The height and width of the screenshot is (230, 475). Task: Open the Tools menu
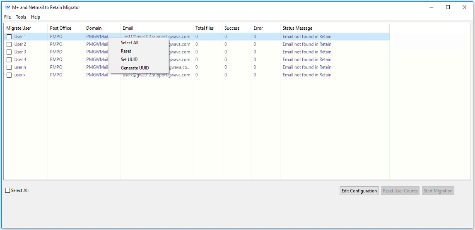pyautogui.click(x=21, y=17)
